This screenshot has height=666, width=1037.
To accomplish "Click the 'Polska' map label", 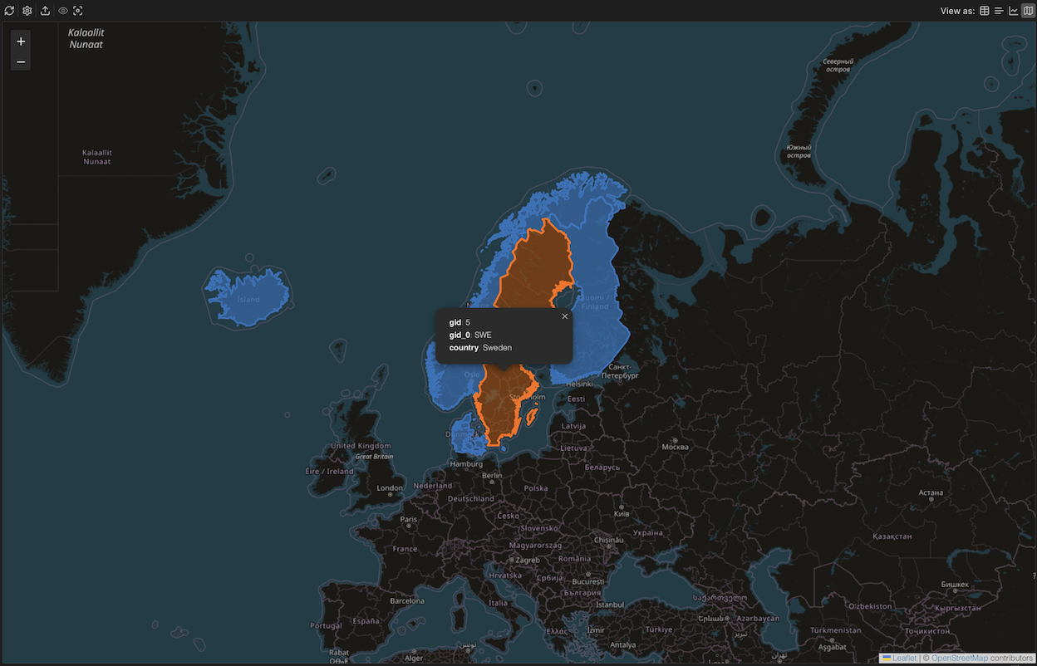I will click(536, 489).
